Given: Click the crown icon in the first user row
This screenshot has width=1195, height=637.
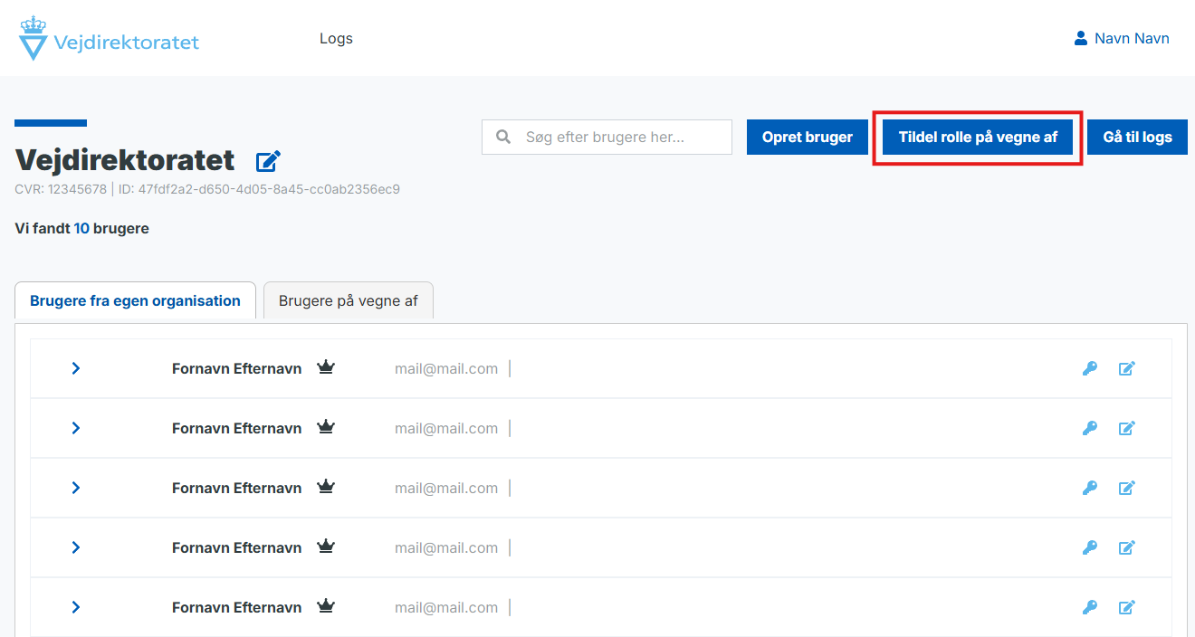Looking at the screenshot, I should coord(326,367).
